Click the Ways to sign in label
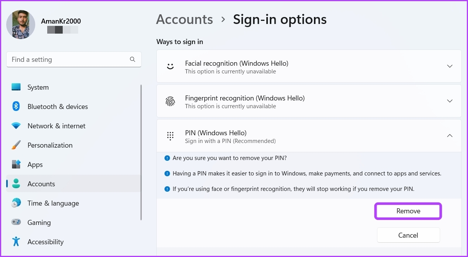Viewport: 468px width, 257px height. click(180, 42)
